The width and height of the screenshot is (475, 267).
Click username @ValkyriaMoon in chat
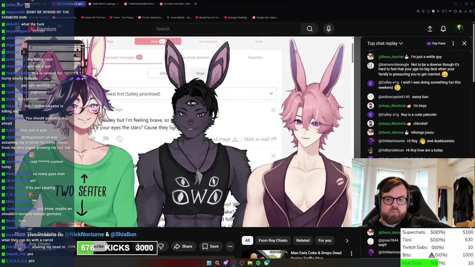pos(391,150)
